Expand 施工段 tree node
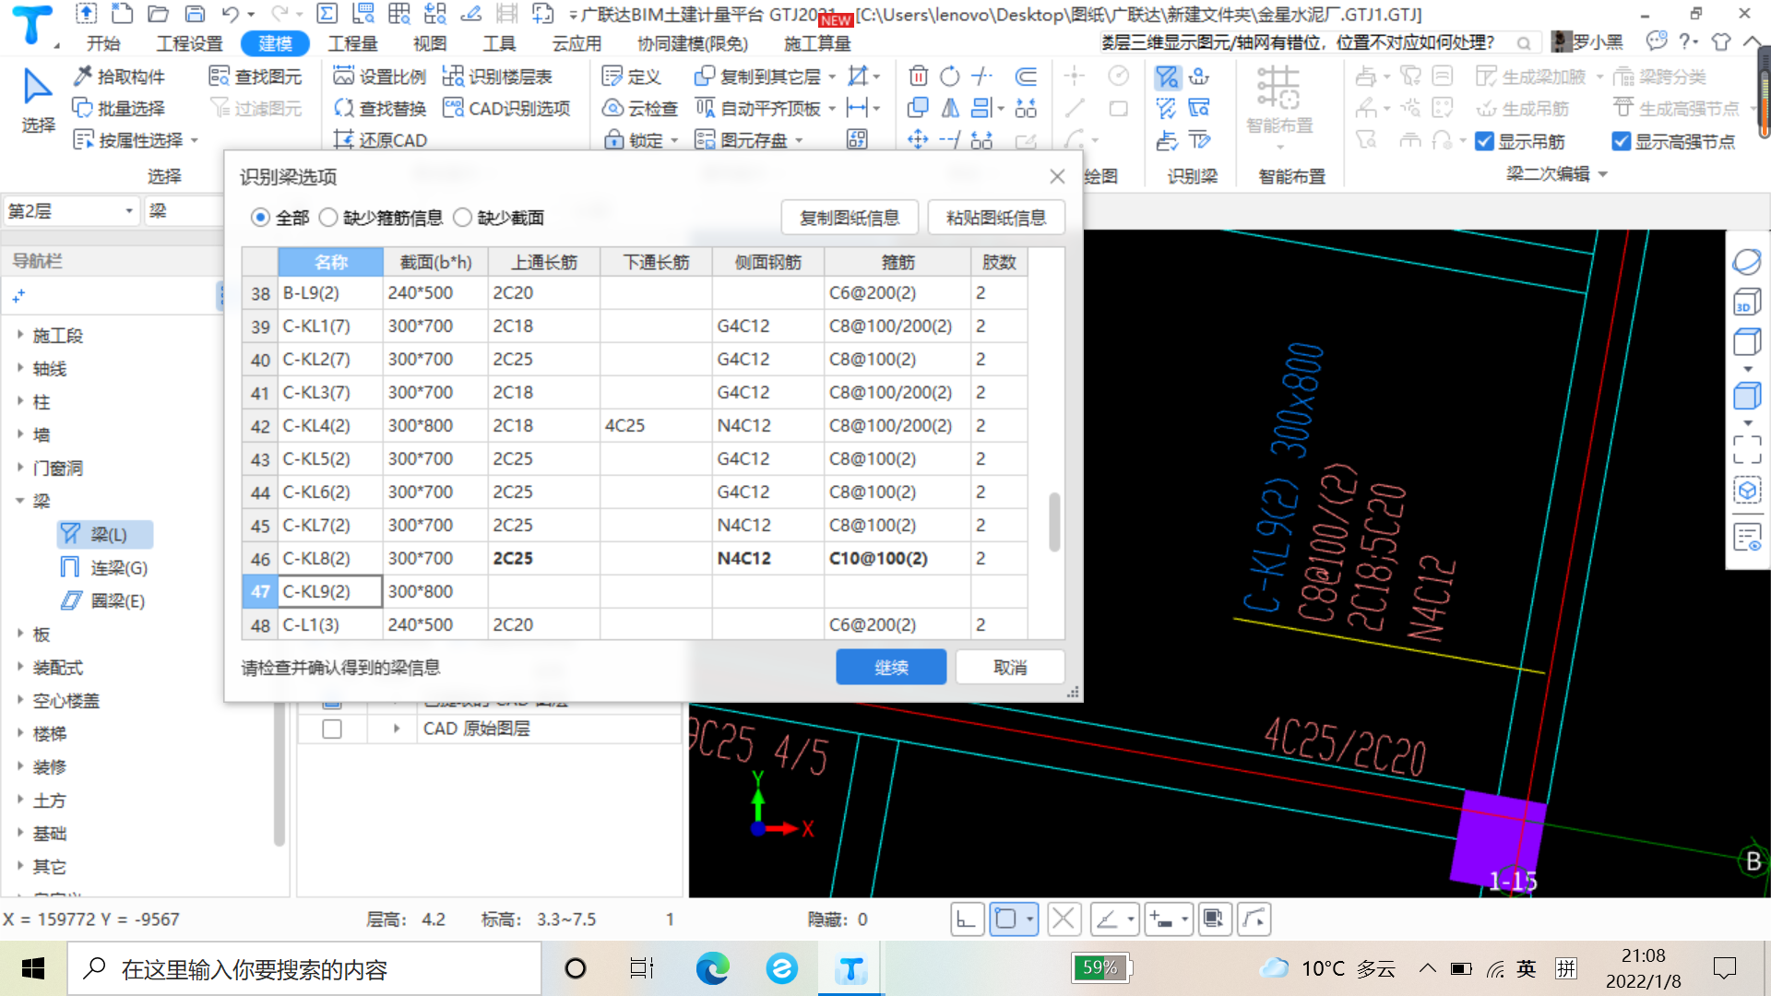 coord(19,335)
